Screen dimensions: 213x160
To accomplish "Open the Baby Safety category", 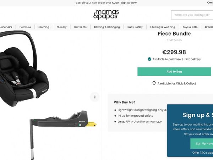I will click(x=135, y=27).
